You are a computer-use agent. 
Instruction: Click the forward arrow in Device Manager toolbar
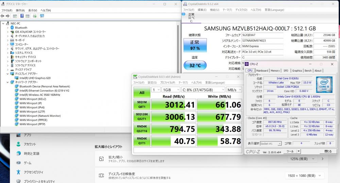point(7,16)
